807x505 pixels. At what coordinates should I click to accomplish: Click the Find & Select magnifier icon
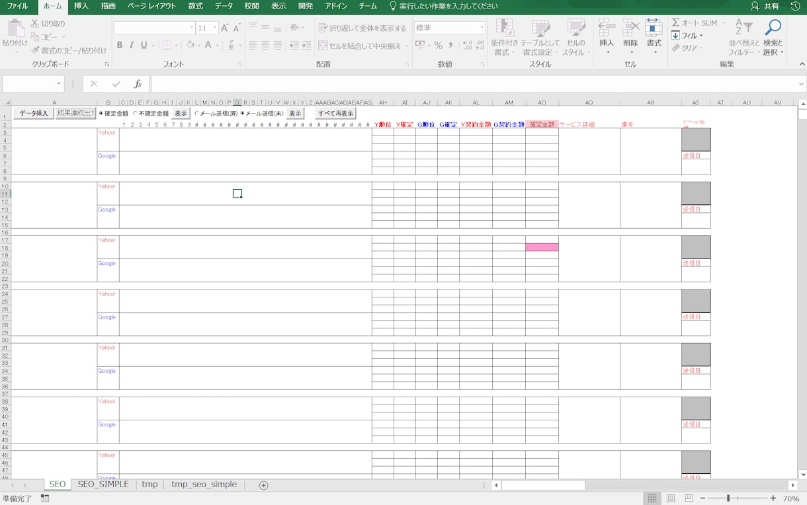click(x=773, y=28)
